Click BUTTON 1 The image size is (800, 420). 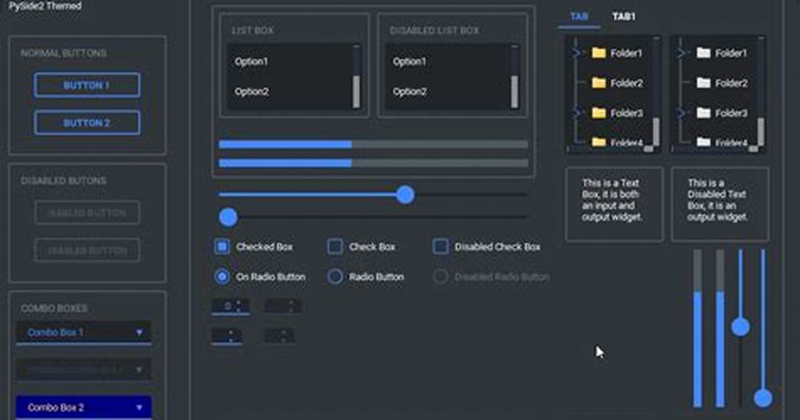pos(87,85)
